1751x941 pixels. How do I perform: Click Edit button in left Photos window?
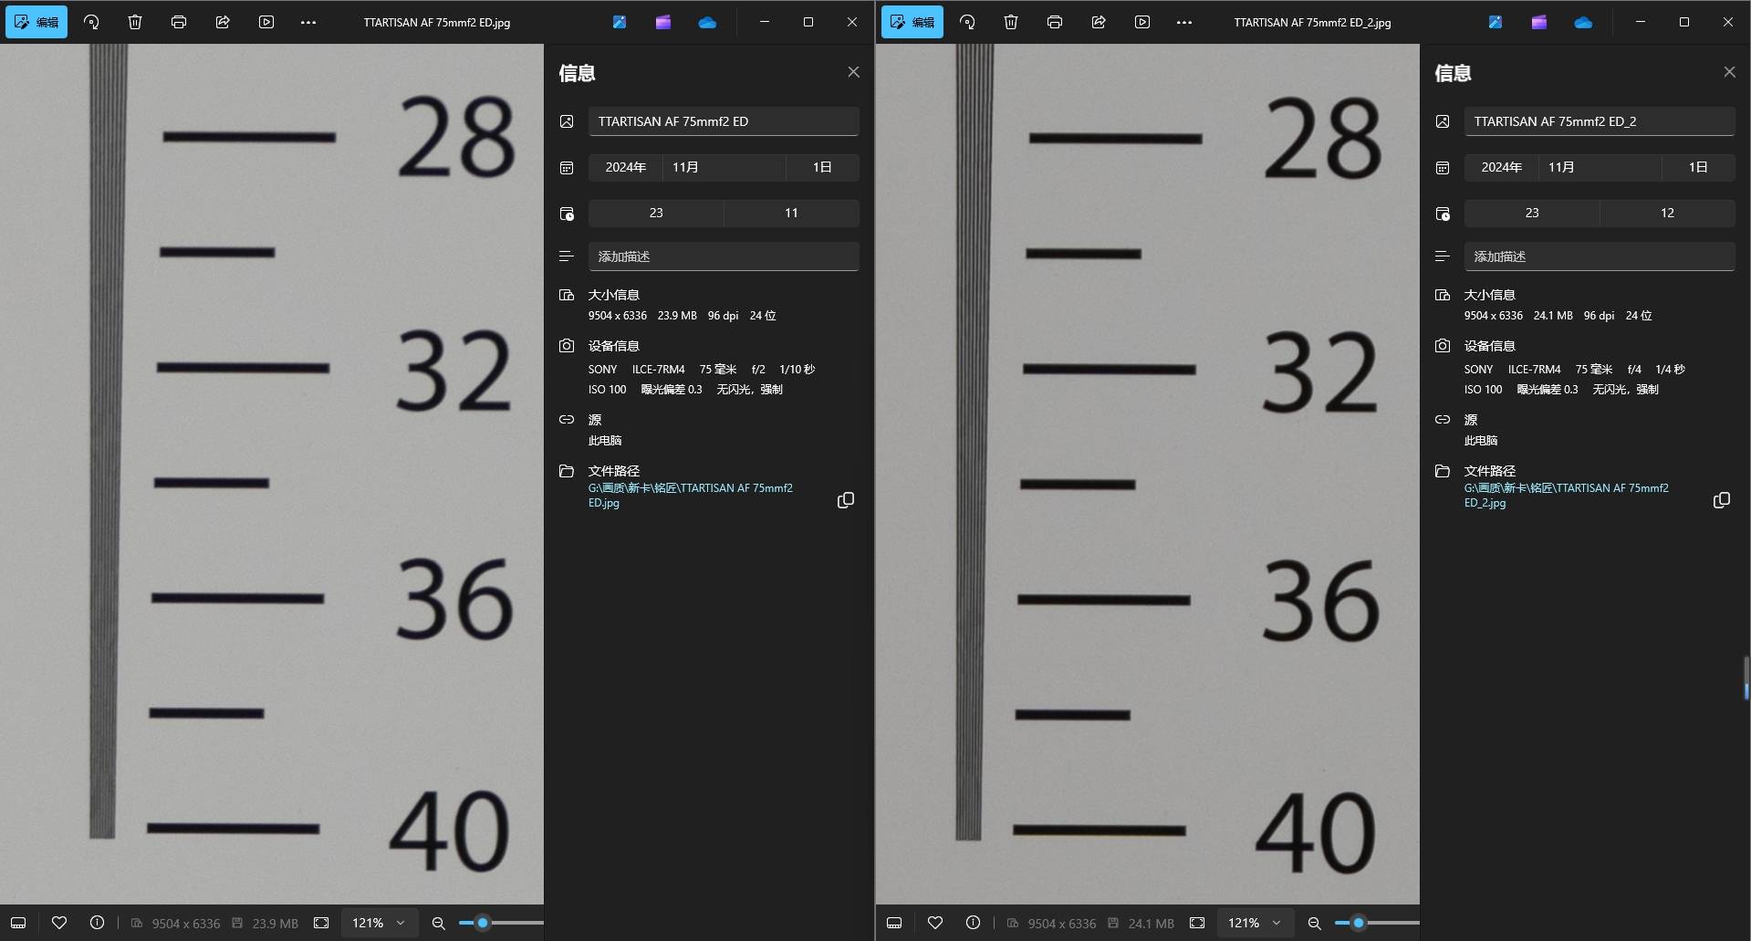pyautogui.click(x=36, y=22)
